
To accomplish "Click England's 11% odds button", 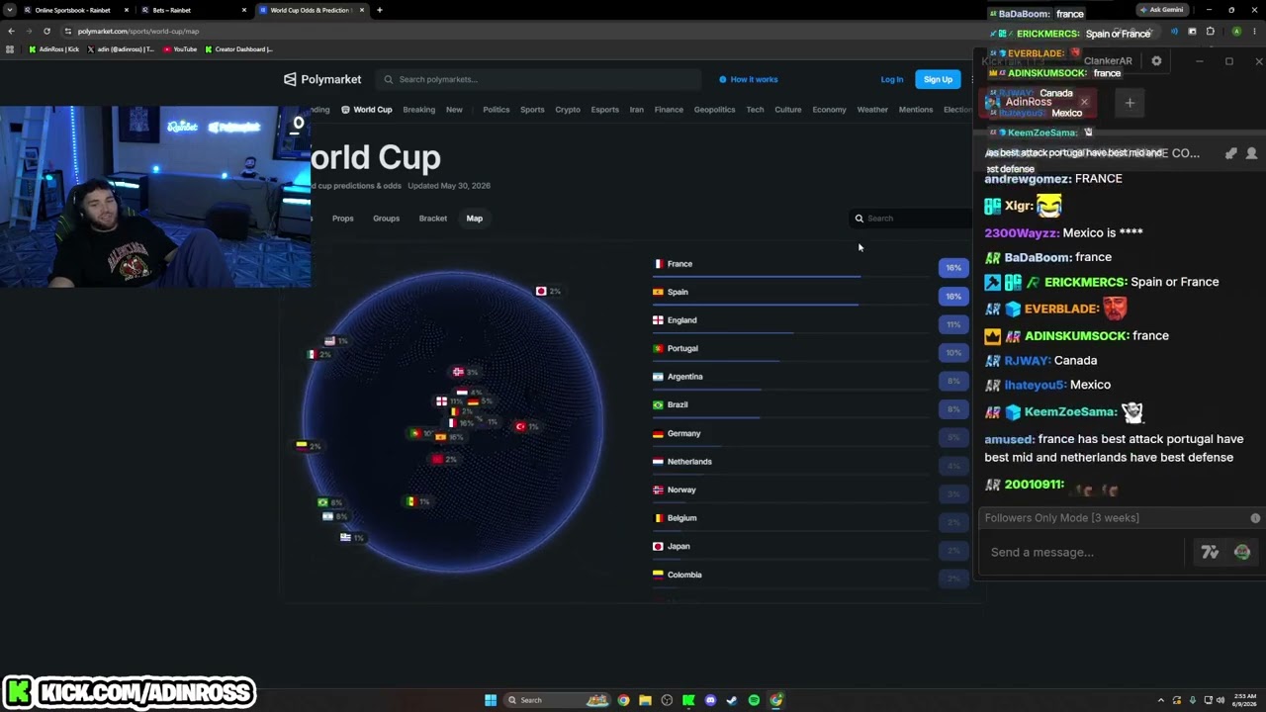I will (x=953, y=324).
